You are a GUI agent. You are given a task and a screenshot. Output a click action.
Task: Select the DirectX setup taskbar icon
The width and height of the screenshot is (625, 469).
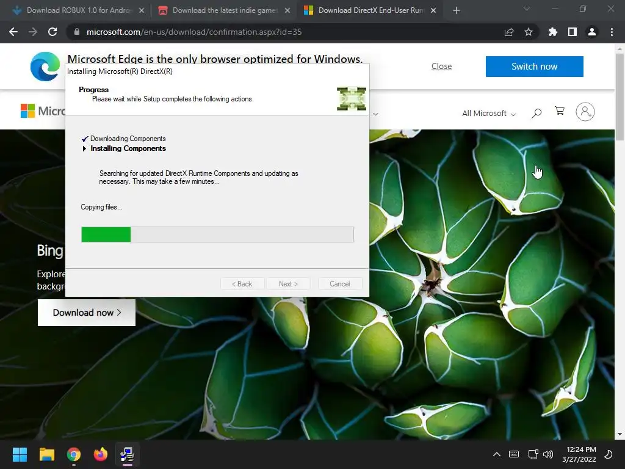(127, 454)
